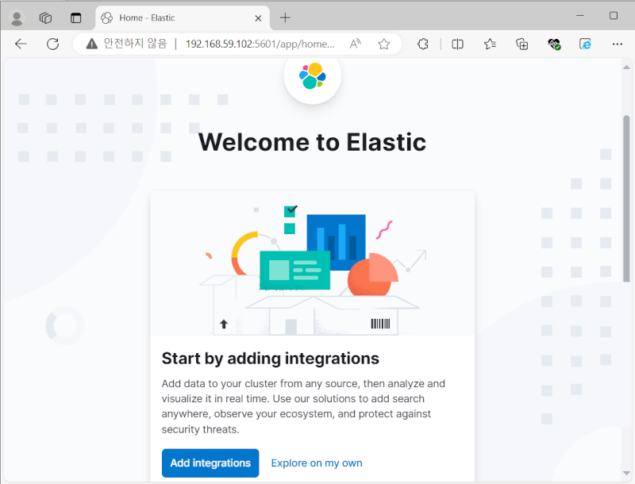
Task: Open the Workspaces icon
Action: pyautogui.click(x=45, y=17)
